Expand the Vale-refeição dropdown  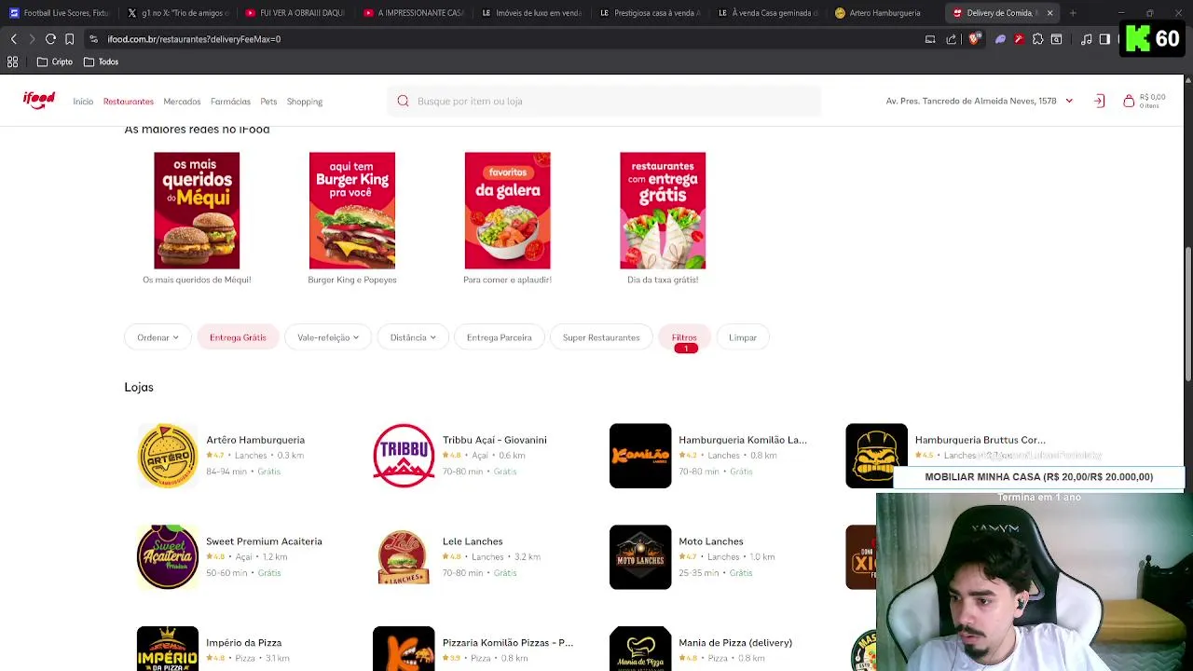coord(328,337)
